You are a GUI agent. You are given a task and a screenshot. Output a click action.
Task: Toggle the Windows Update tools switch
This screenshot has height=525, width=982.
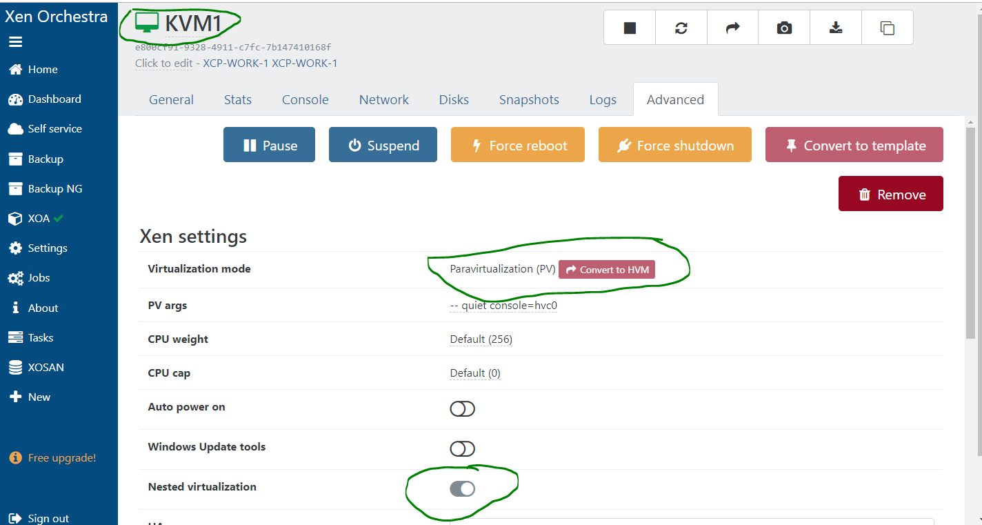[462, 449]
